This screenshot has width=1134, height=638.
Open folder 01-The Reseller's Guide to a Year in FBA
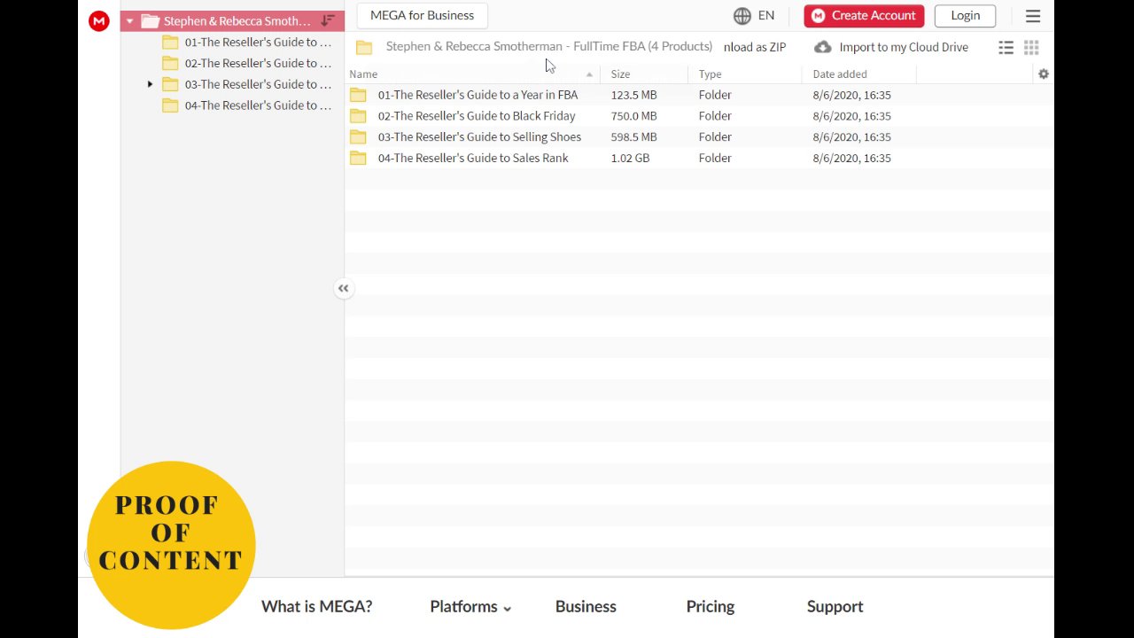478,95
